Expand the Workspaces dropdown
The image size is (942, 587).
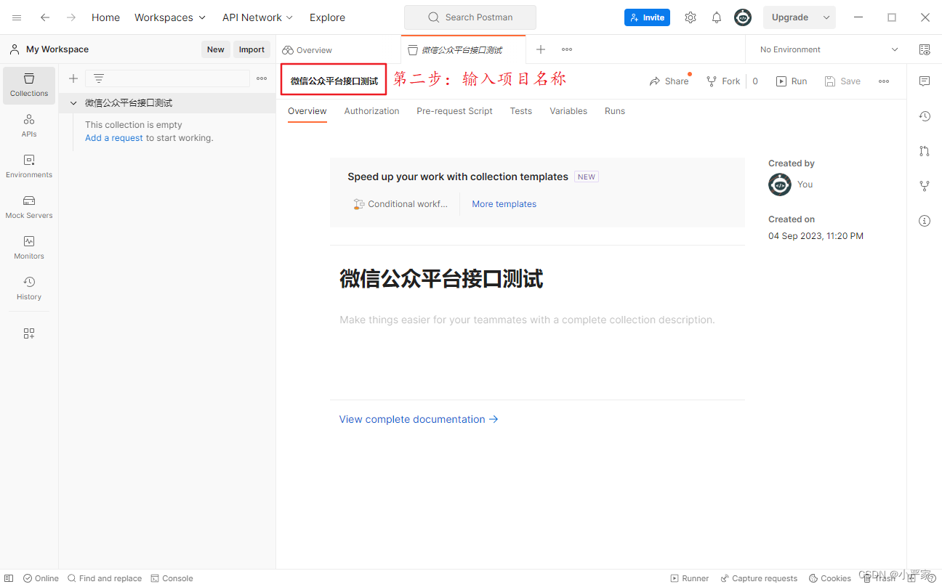pyautogui.click(x=170, y=17)
